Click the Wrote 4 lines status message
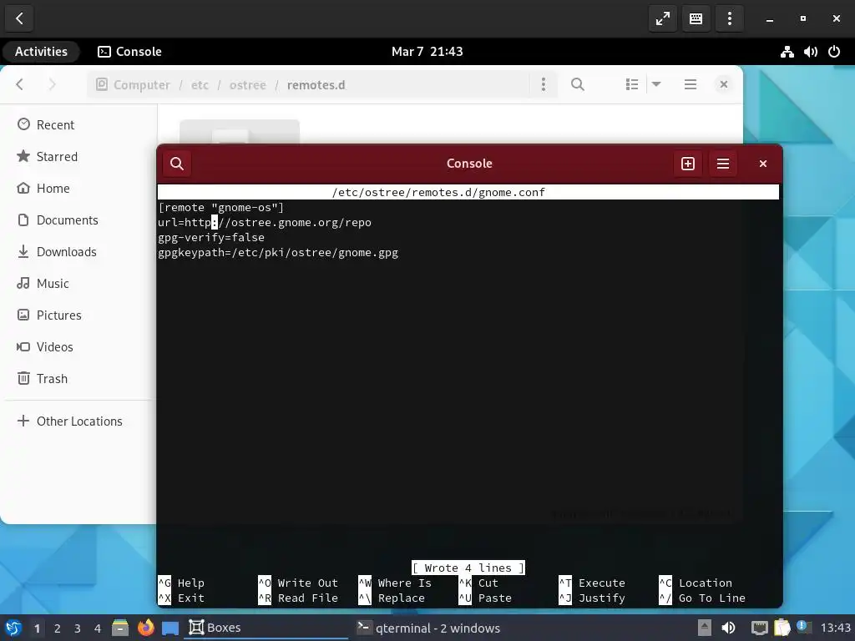This screenshot has width=855, height=641. coord(468,568)
